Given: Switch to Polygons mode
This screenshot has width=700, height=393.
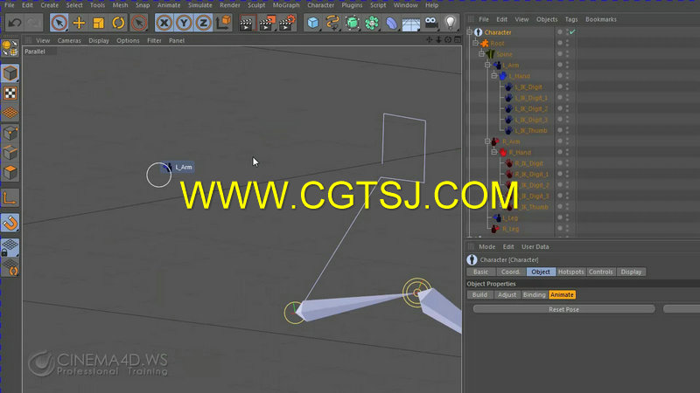Looking at the screenshot, I should click(x=10, y=172).
